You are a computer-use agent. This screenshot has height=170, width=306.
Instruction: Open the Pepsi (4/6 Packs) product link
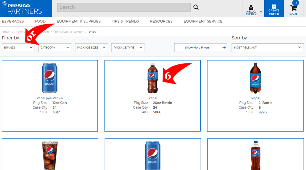tap(50, 98)
